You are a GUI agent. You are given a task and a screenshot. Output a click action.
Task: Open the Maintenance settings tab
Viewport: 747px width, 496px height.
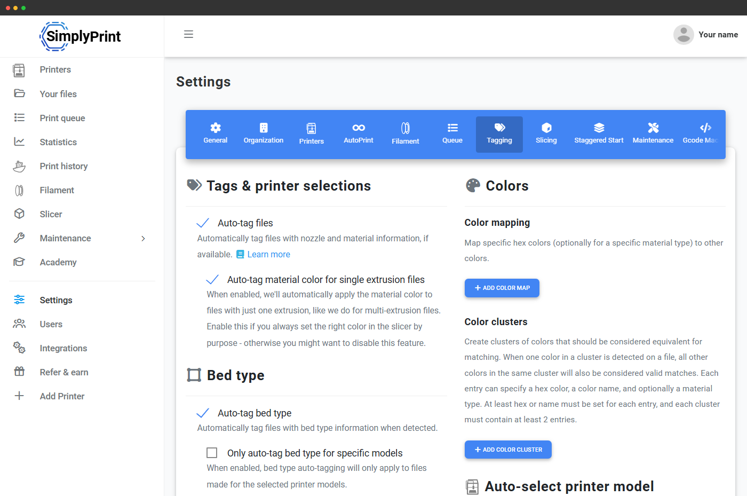pos(653,134)
